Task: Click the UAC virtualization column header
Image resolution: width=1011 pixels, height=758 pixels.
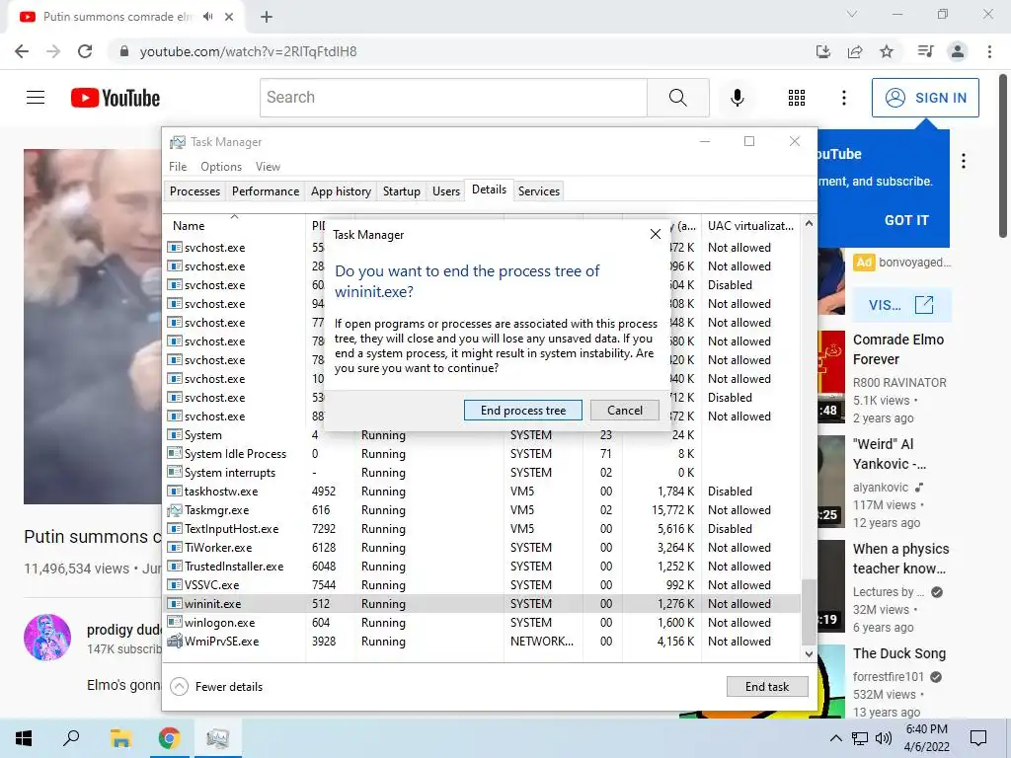Action: 750,226
